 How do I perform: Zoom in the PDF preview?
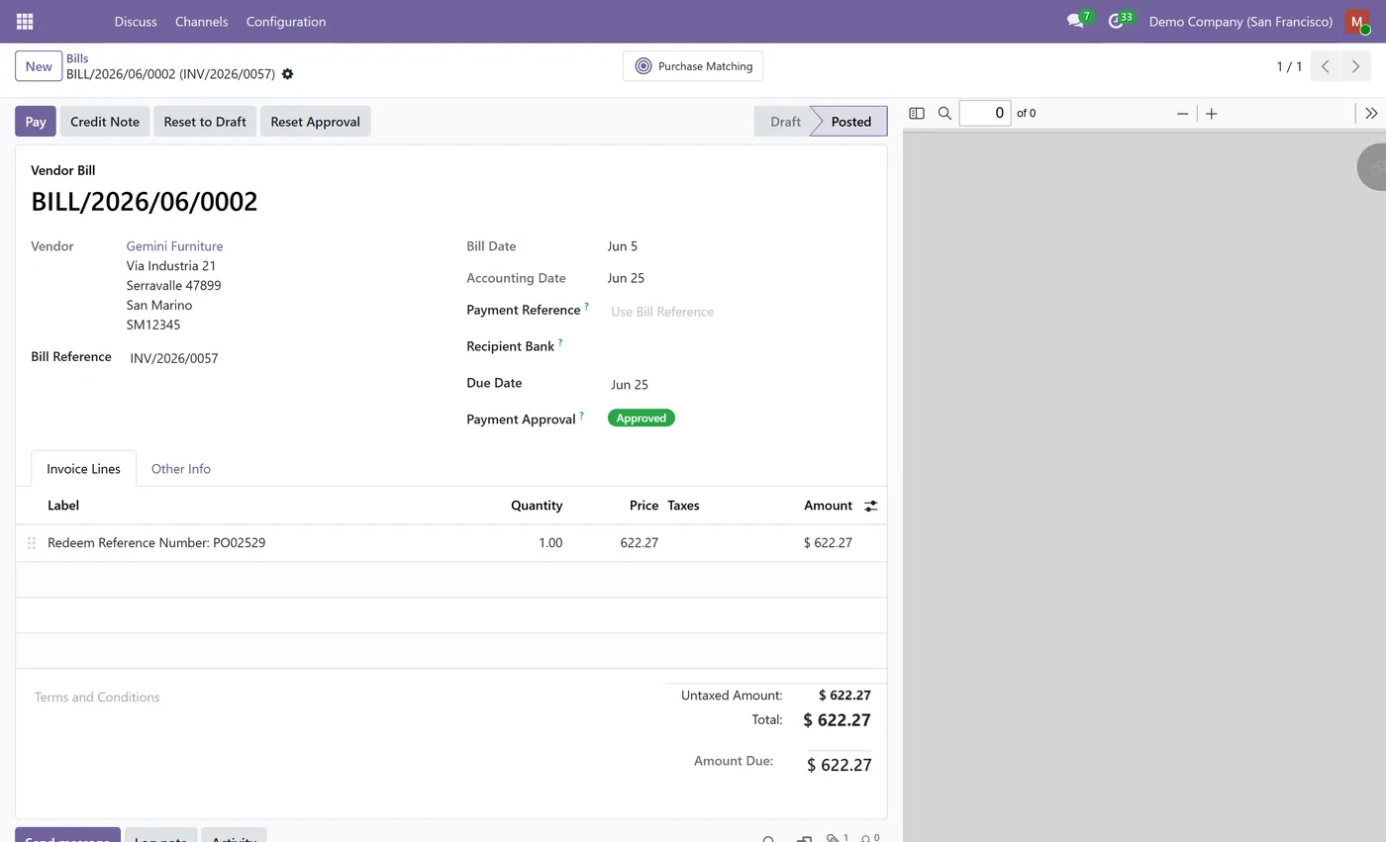(1211, 114)
